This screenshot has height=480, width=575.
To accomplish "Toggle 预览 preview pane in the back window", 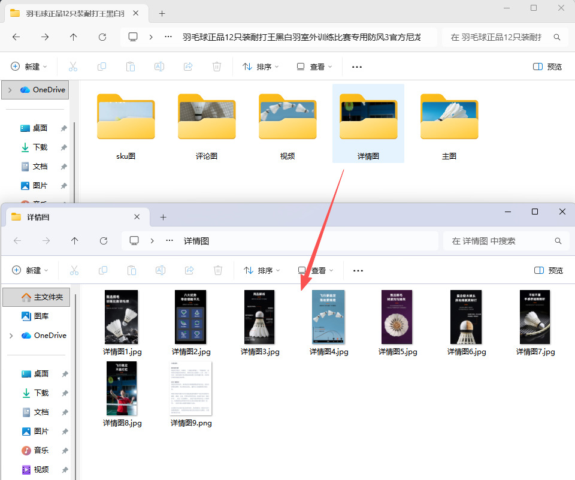I will coord(547,67).
